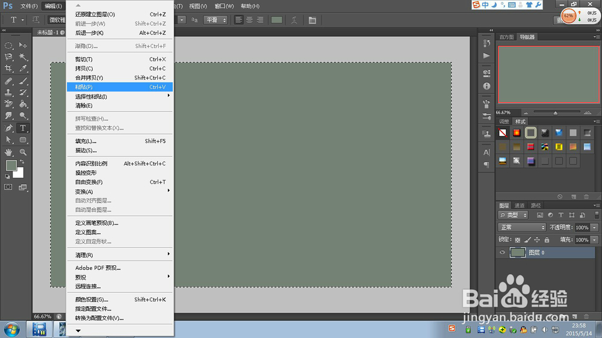Toggle lock transparent pixels
Image resolution: width=602 pixels, height=338 pixels.
pos(518,240)
